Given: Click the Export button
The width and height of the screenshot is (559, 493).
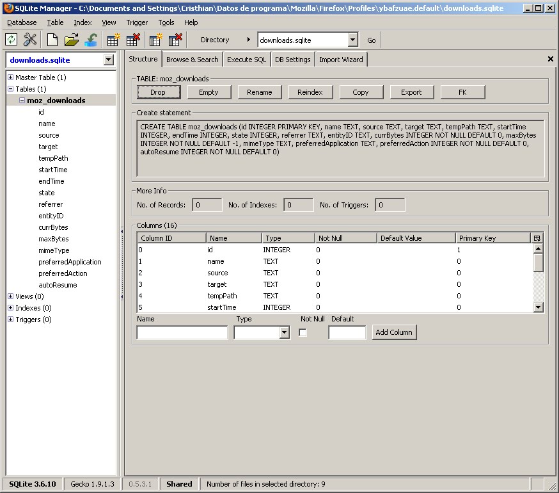Looking at the screenshot, I should 411,92.
